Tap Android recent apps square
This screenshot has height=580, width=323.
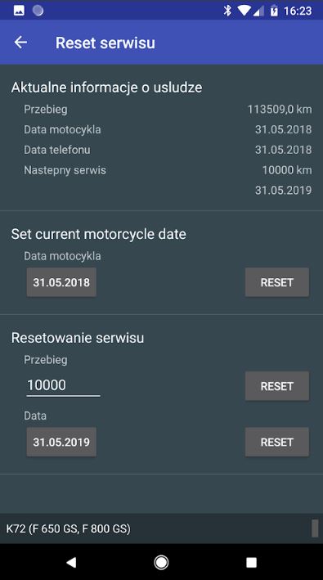click(x=251, y=562)
